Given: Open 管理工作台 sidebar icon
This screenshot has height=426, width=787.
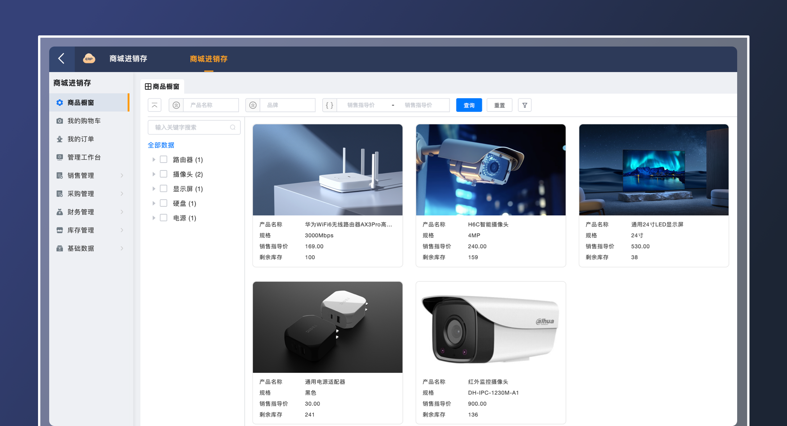Looking at the screenshot, I should pos(60,157).
